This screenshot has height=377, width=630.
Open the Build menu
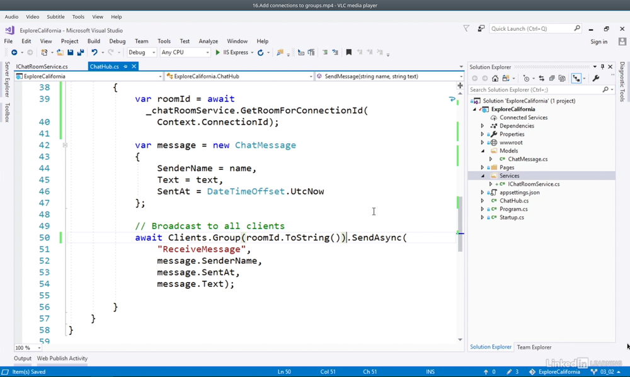pos(94,42)
